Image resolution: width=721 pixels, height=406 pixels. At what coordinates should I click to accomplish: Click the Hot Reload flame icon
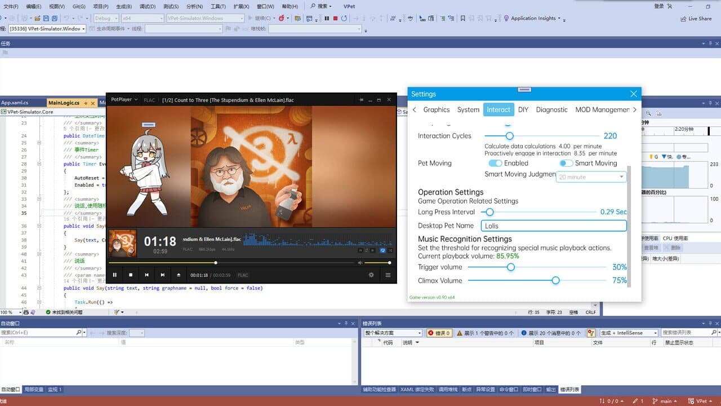(x=281, y=18)
